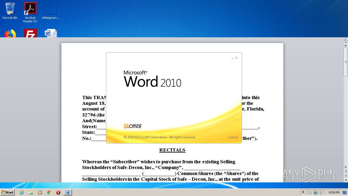Select the whitegroun... desktop file
This screenshot has height=196, width=348.
pos(51,13)
